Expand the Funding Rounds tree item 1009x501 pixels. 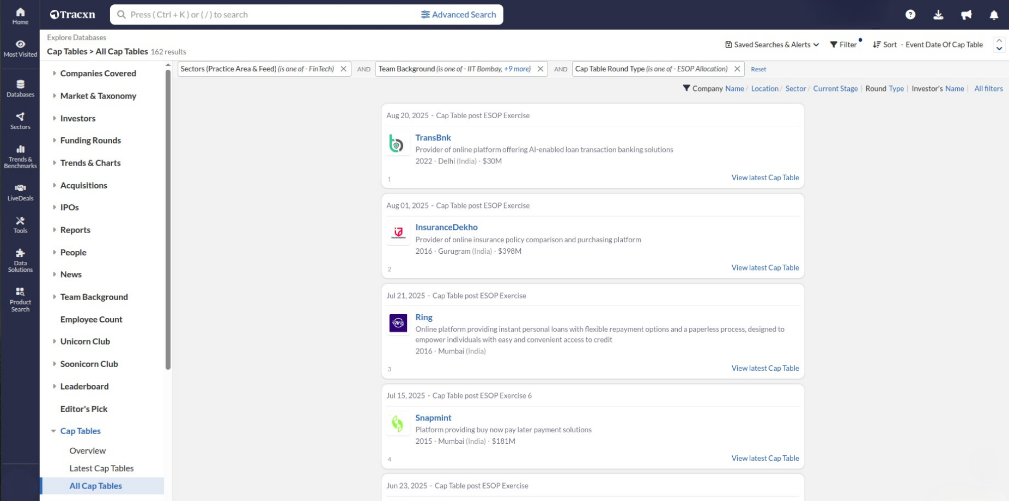(54, 140)
